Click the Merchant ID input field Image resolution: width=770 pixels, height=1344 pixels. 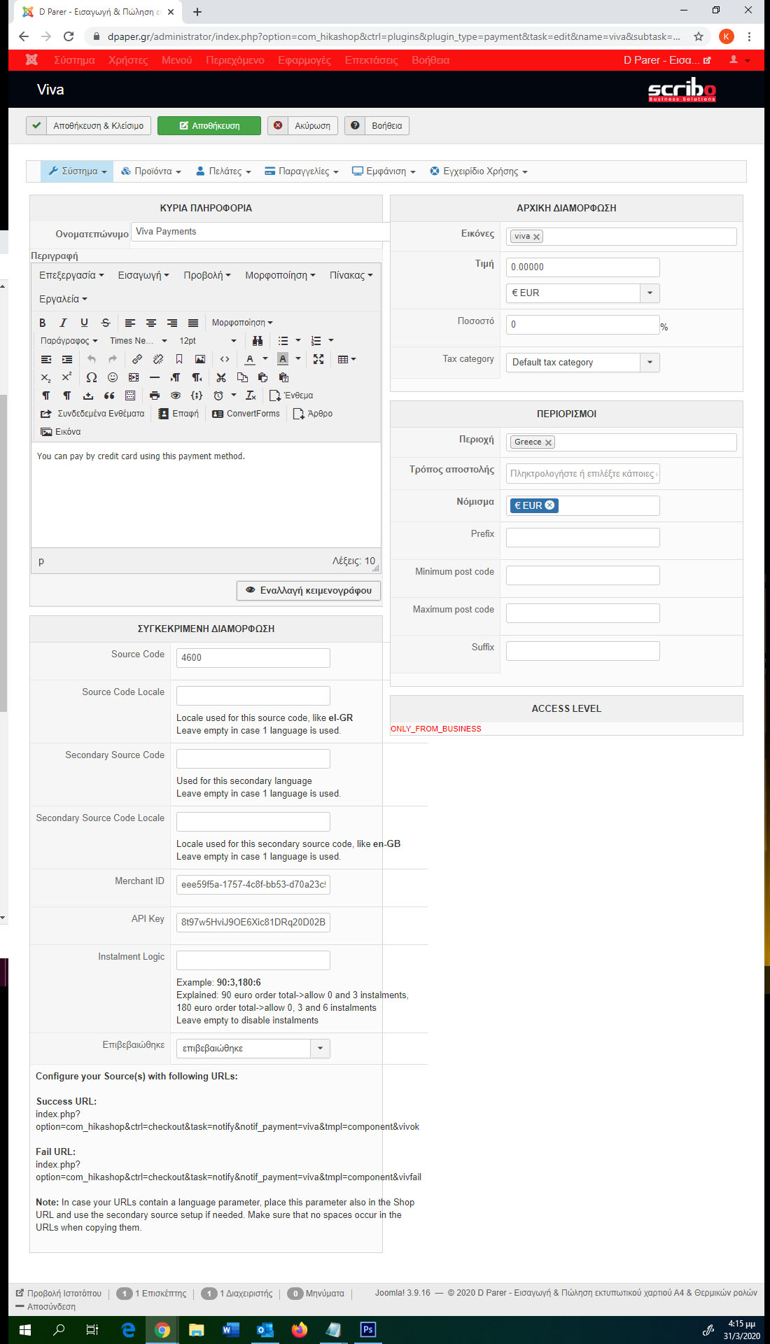253,885
